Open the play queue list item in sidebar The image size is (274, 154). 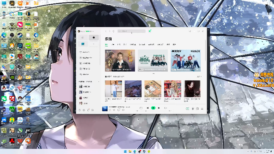click(x=84, y=74)
